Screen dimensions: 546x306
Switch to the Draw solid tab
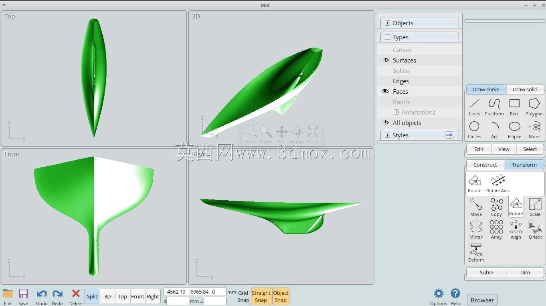[525, 89]
